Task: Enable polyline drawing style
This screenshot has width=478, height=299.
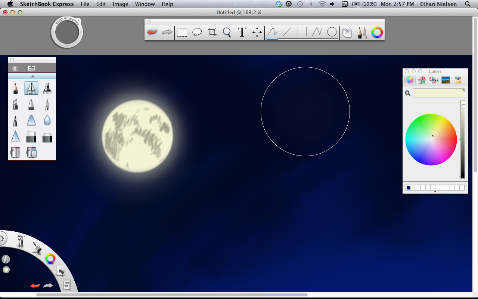Action: (x=317, y=32)
